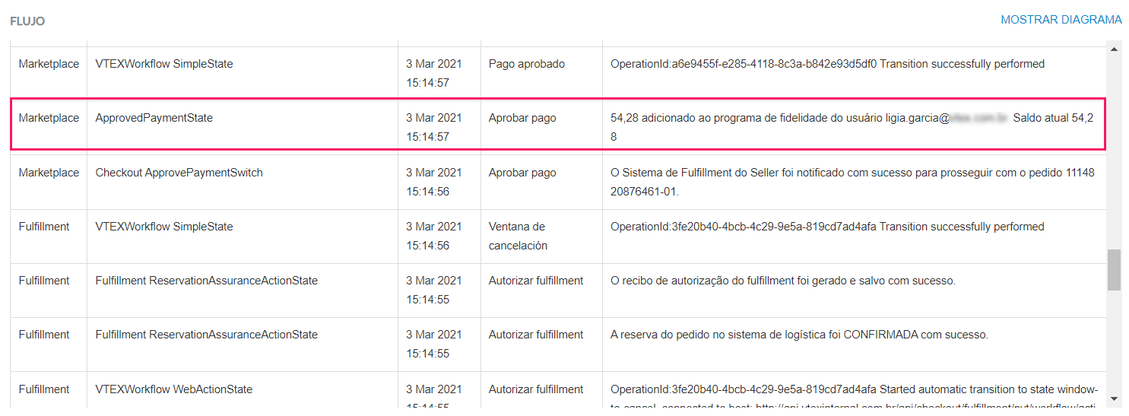Click 'O recibo de autorização' message
This screenshot has height=416, width=1129.
click(x=782, y=281)
